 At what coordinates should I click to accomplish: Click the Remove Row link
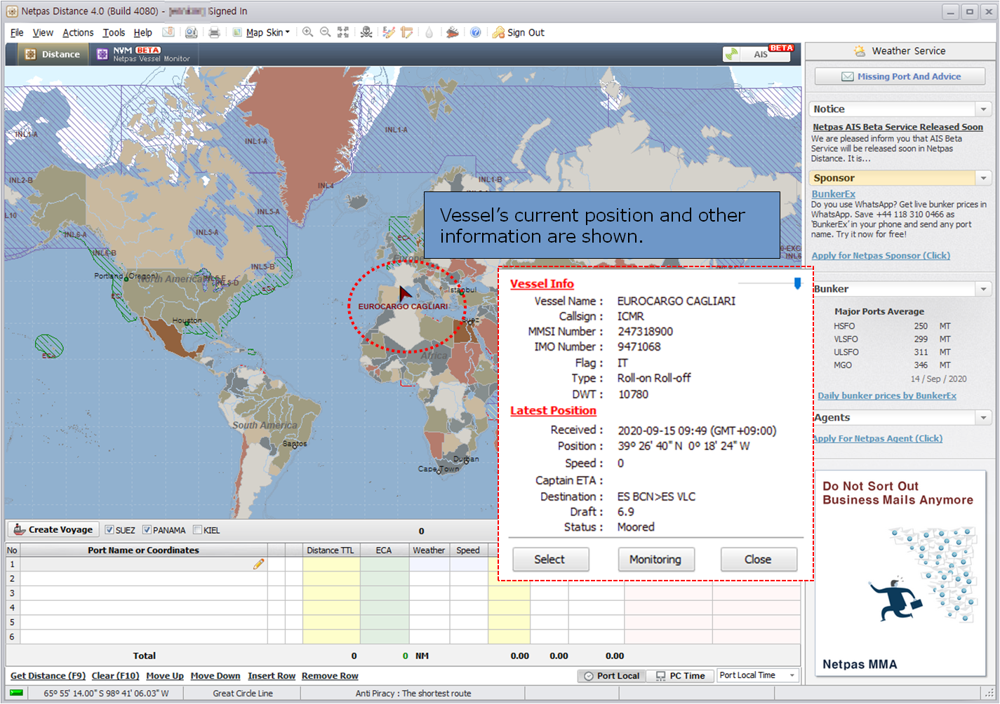pyautogui.click(x=330, y=676)
